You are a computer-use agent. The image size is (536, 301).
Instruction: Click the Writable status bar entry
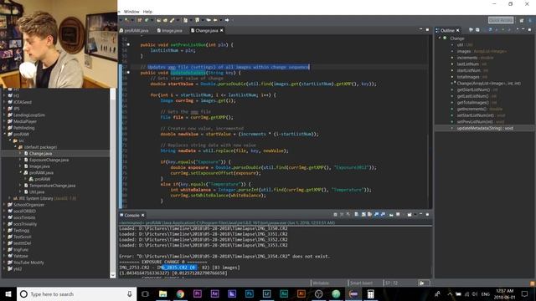tap(321, 283)
